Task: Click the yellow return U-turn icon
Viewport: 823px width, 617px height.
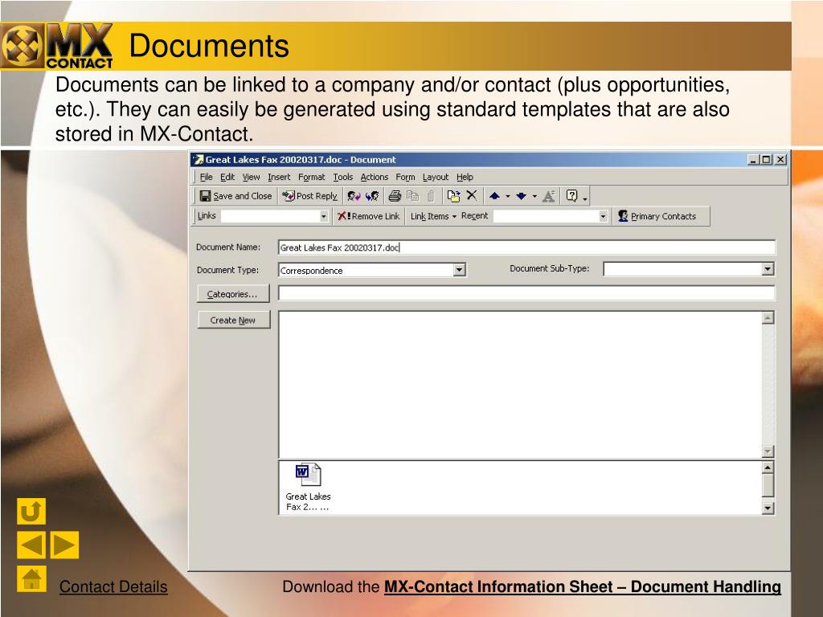Action: click(31, 511)
